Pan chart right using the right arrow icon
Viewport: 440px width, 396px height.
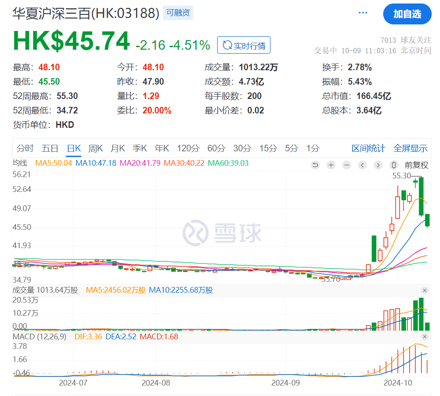(378, 165)
